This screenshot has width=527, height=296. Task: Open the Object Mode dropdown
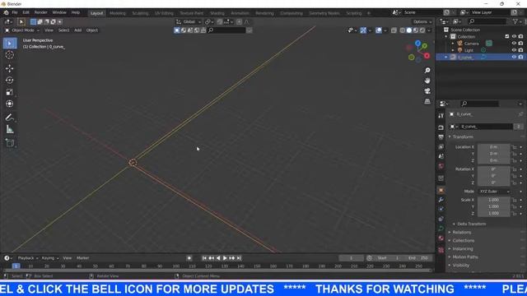pos(22,30)
